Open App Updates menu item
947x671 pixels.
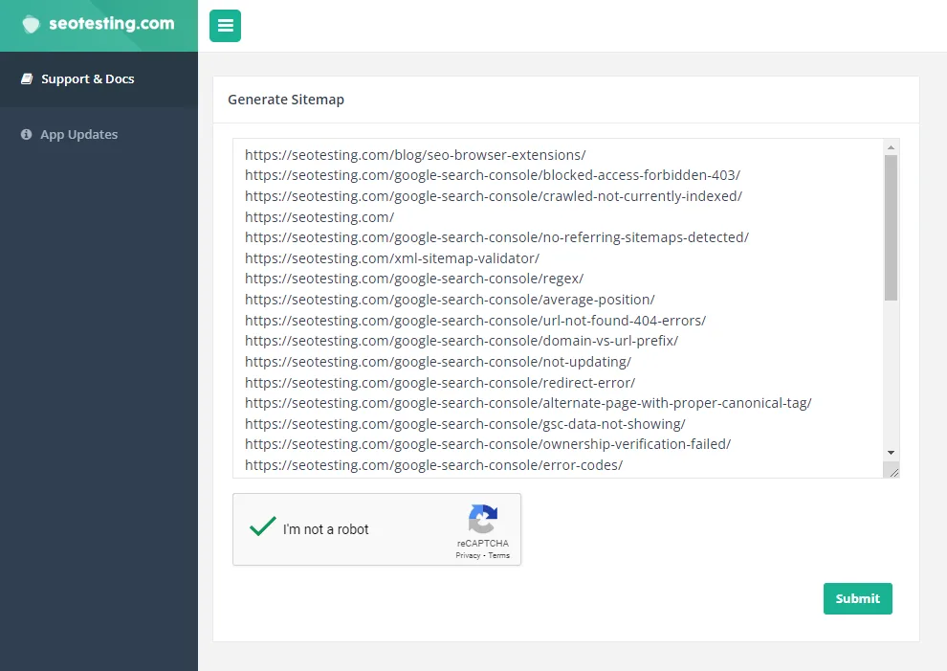[99, 134]
